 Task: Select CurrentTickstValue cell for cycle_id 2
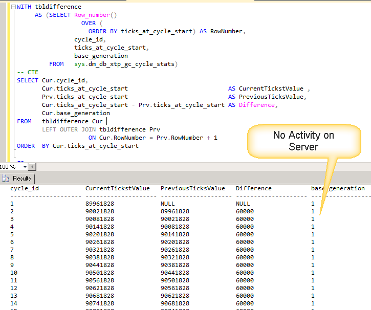coord(100,211)
